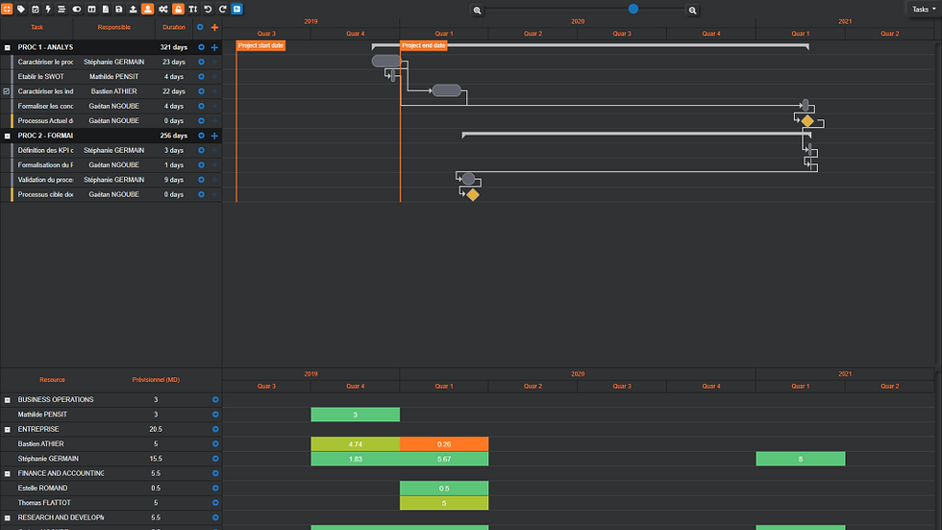Click blue circle on Validation du proce row

201,180
